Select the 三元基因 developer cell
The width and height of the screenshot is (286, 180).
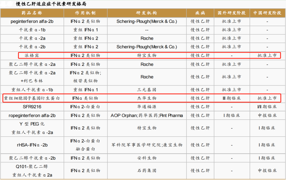[x=147, y=90]
